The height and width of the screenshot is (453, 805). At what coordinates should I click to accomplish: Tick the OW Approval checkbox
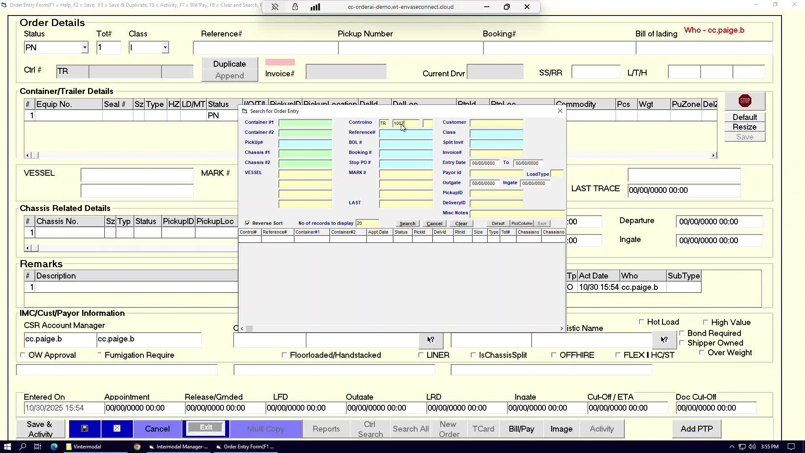pos(23,355)
